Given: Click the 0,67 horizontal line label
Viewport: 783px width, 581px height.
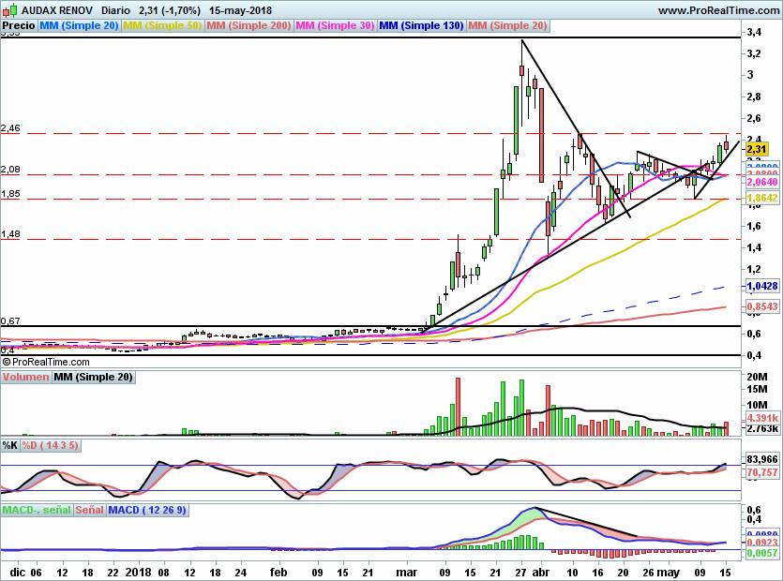Looking at the screenshot, I should pos(10,320).
